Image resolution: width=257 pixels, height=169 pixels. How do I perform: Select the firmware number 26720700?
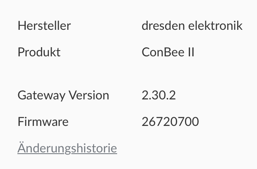[x=170, y=122]
